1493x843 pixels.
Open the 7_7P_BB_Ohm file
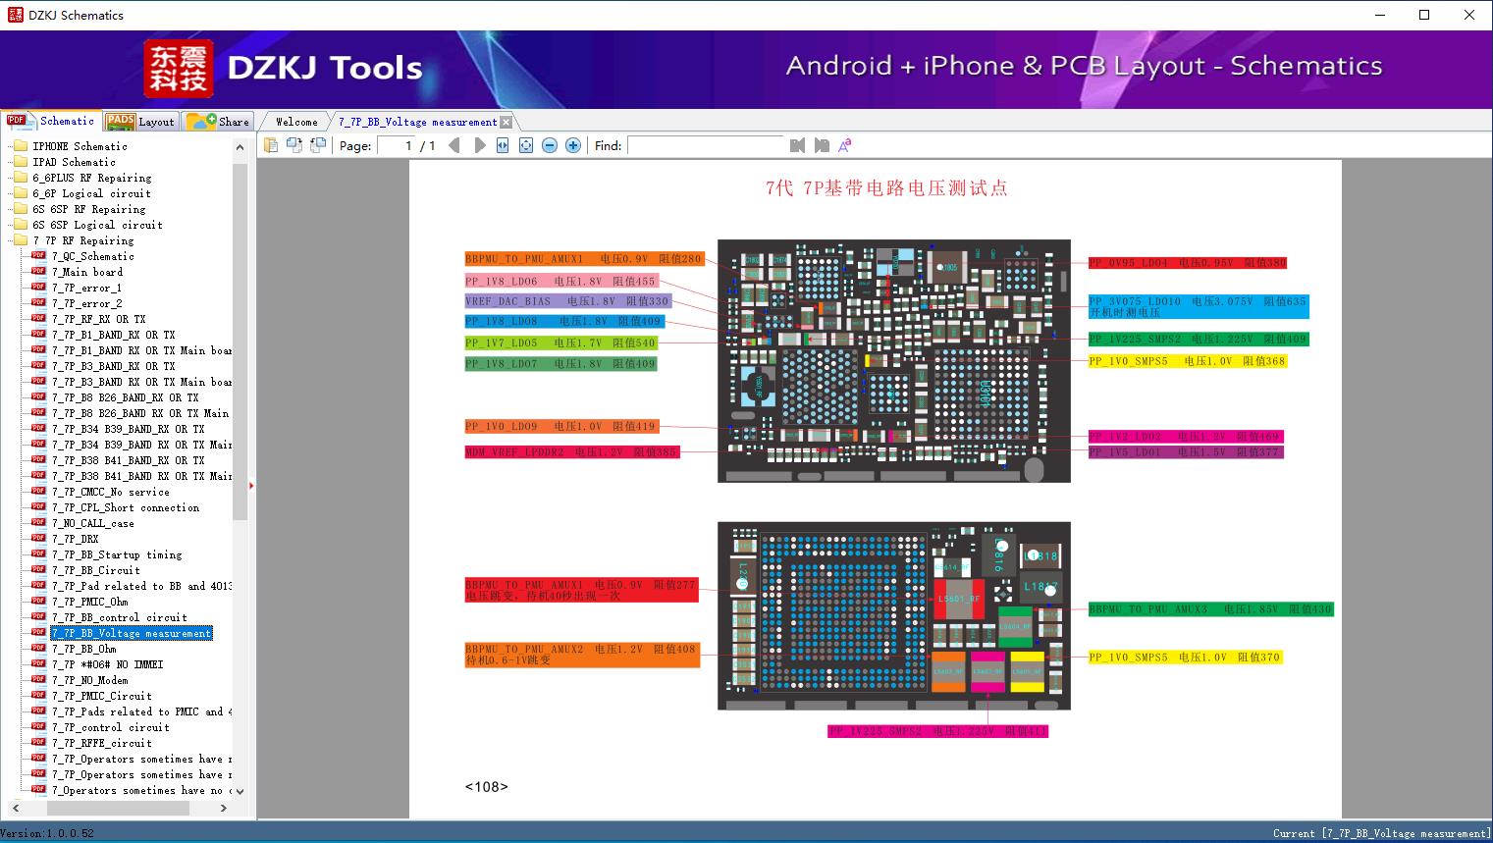point(83,649)
